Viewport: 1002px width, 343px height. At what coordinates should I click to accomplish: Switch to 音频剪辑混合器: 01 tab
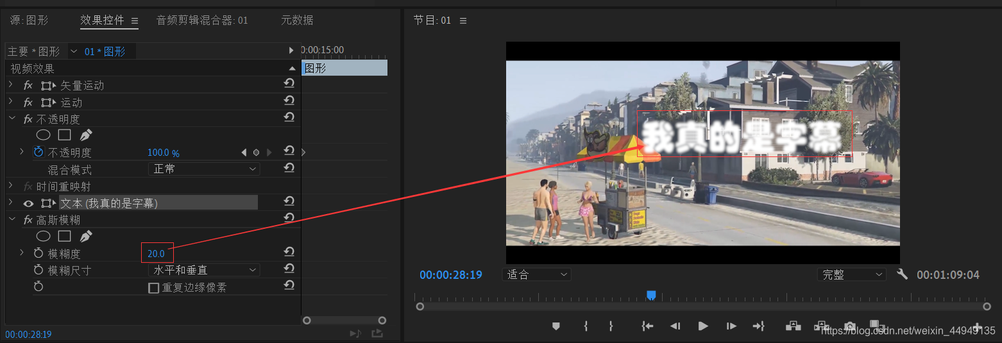(x=202, y=20)
